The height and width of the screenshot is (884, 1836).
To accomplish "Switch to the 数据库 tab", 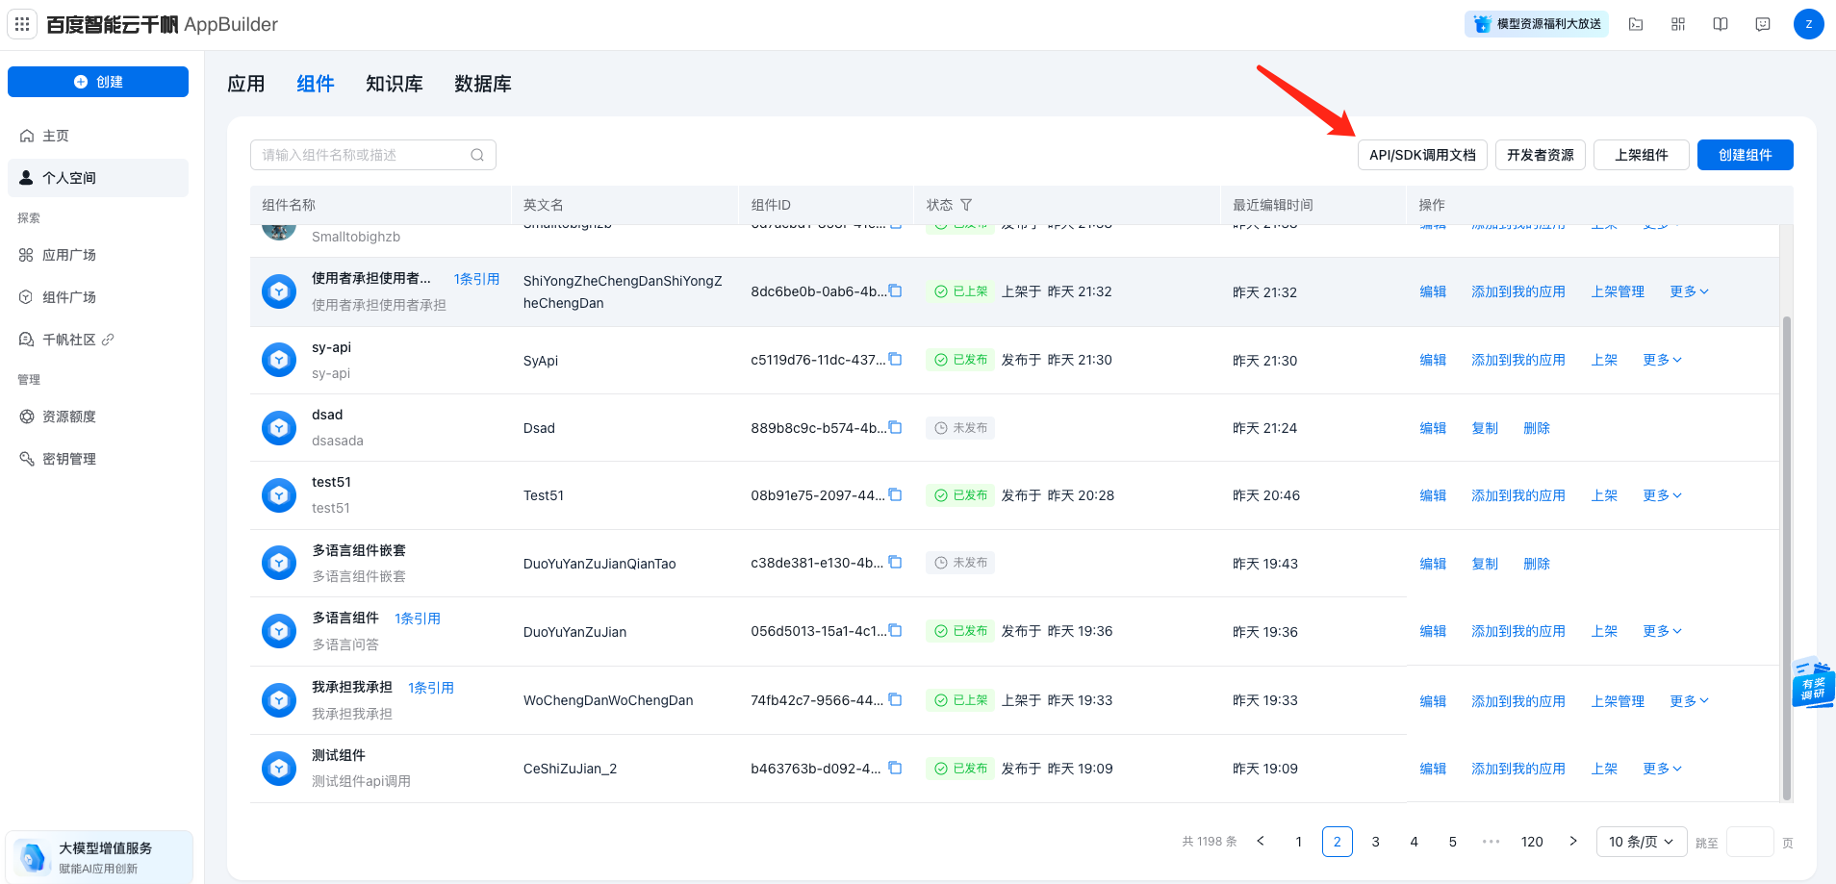I will (483, 84).
